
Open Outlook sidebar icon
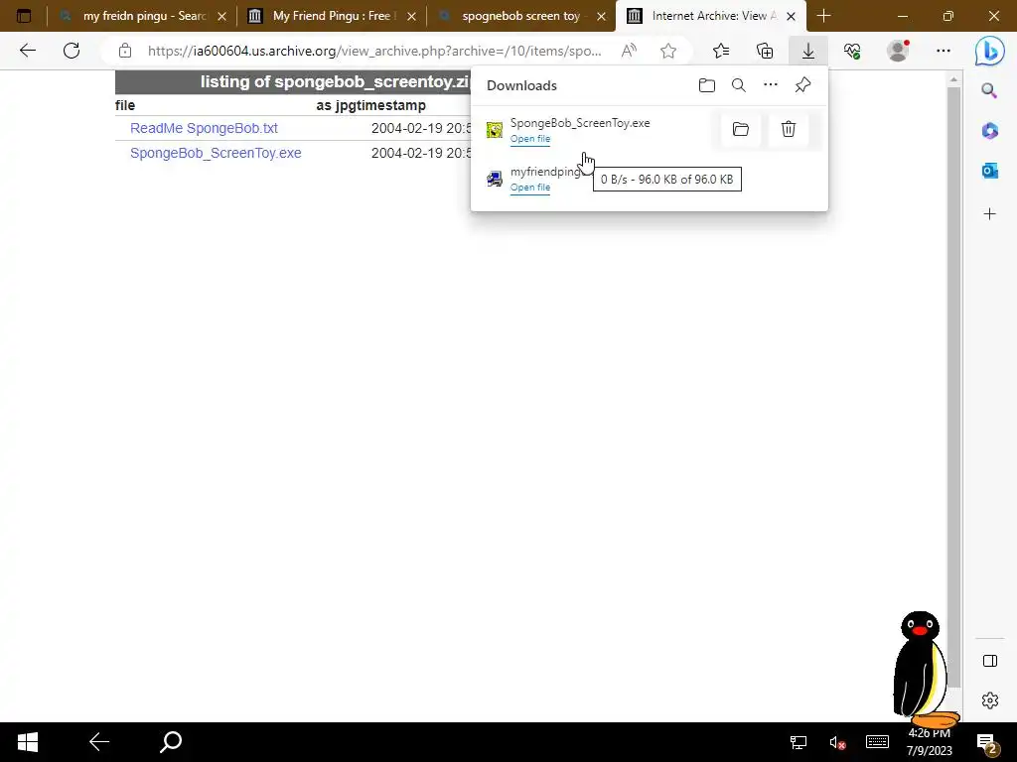point(990,171)
